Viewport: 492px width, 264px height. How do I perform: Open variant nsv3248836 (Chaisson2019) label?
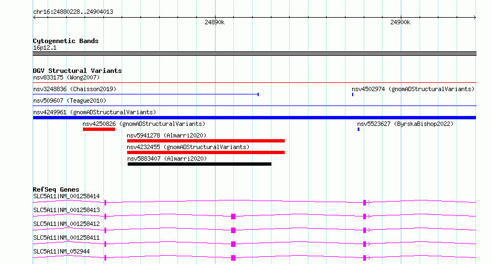click(75, 89)
